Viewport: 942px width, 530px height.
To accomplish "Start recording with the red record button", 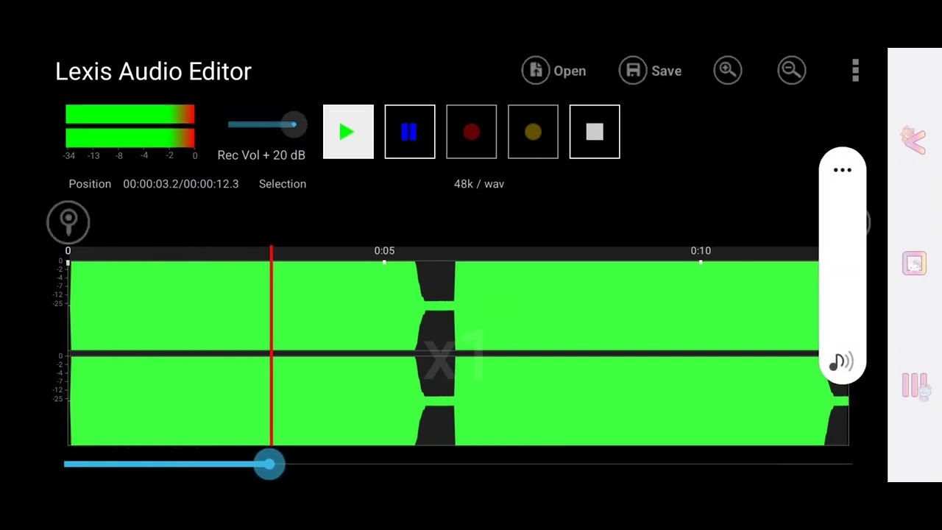I will pyautogui.click(x=472, y=132).
